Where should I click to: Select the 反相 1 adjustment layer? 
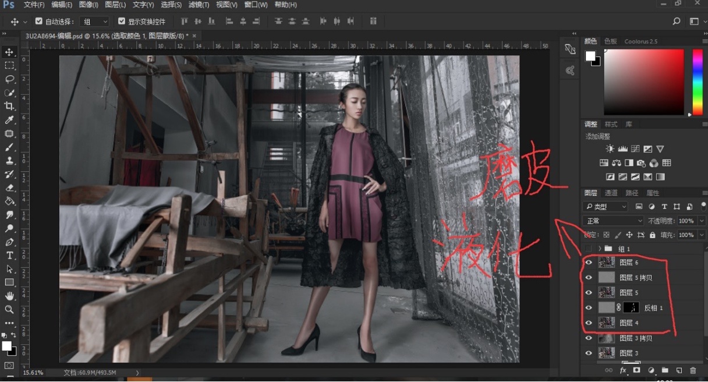[653, 308]
